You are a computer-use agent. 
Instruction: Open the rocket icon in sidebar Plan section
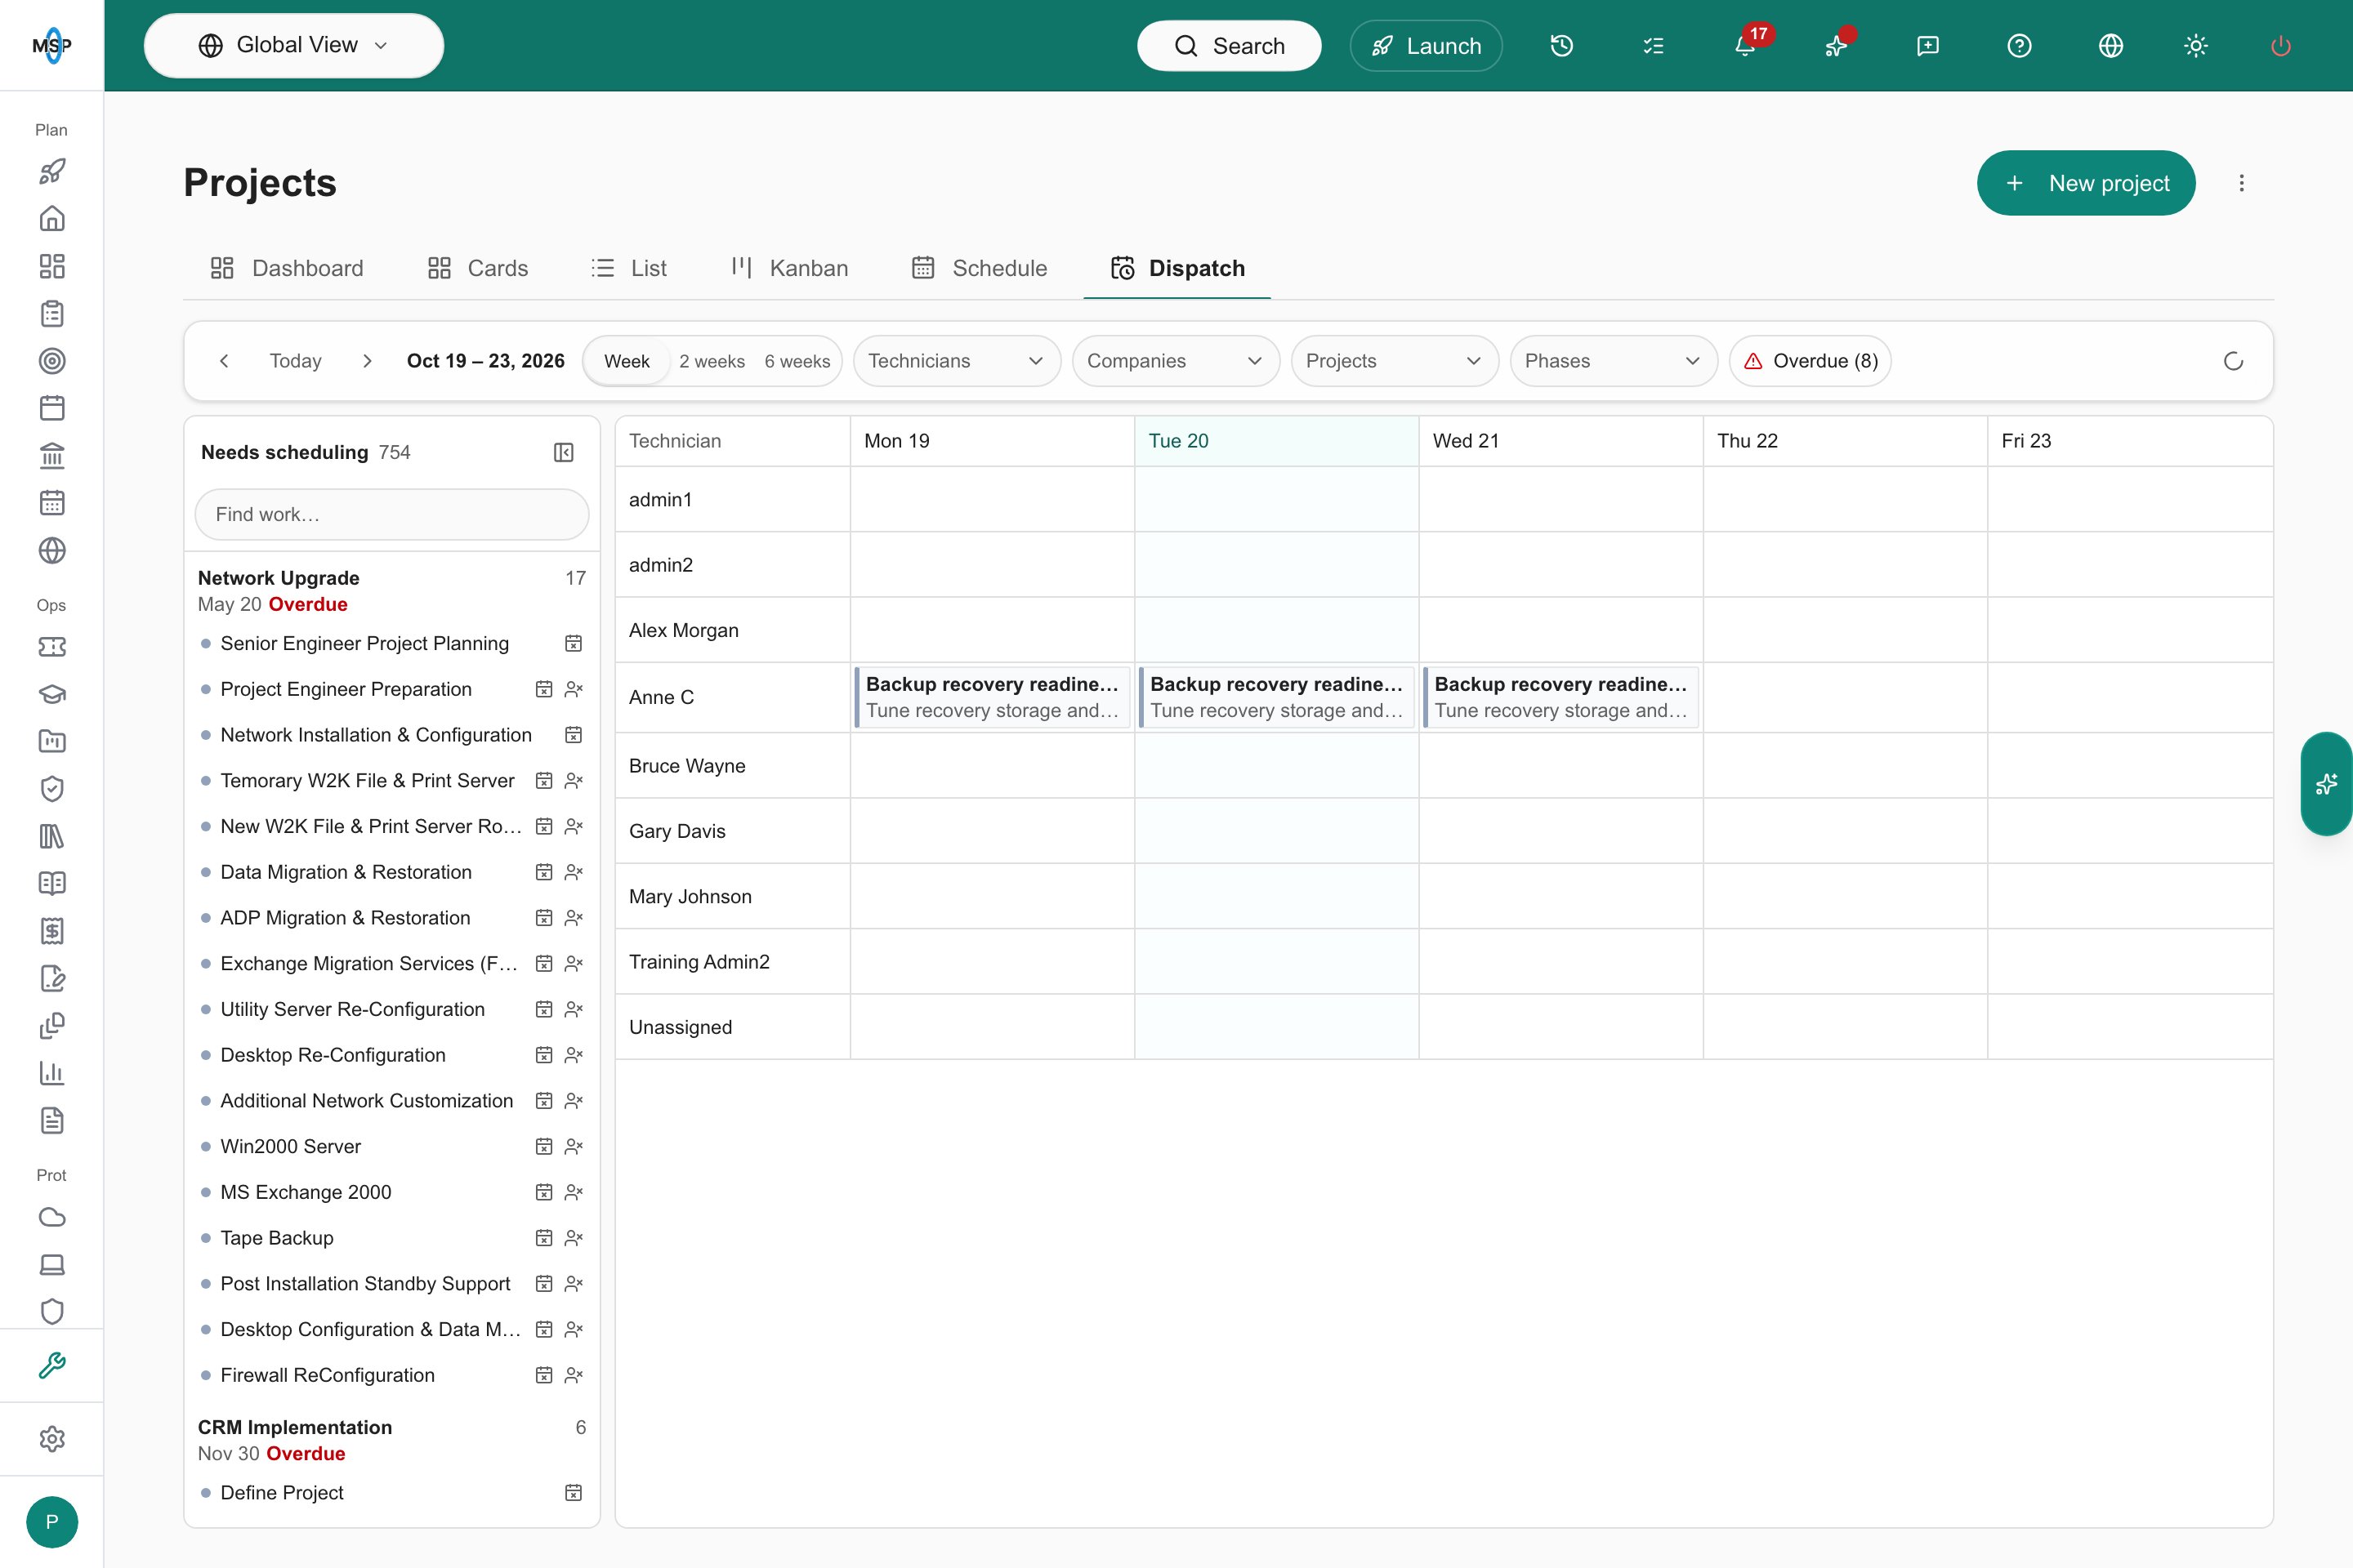click(52, 172)
